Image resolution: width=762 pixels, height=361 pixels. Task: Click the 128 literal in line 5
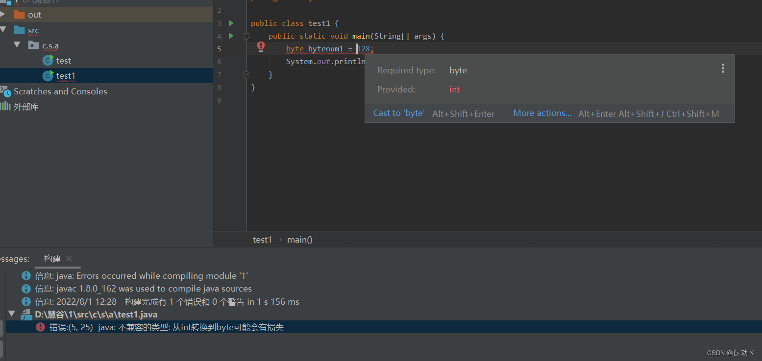[x=364, y=49]
